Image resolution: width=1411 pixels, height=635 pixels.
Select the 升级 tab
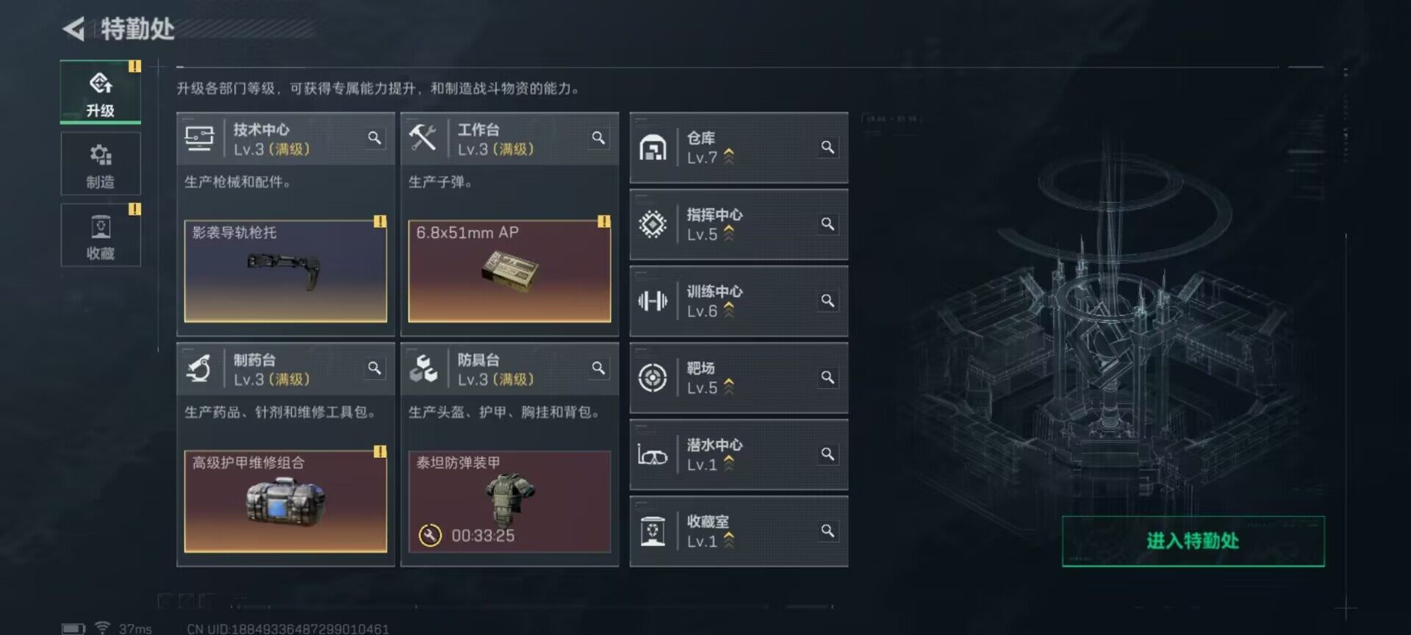pyautogui.click(x=101, y=92)
